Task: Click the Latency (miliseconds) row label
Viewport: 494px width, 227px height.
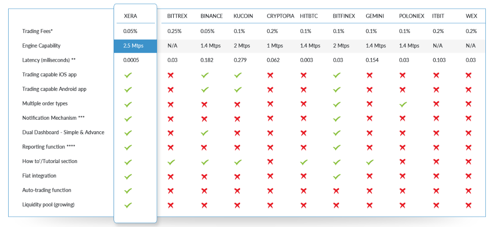Action: 49,60
